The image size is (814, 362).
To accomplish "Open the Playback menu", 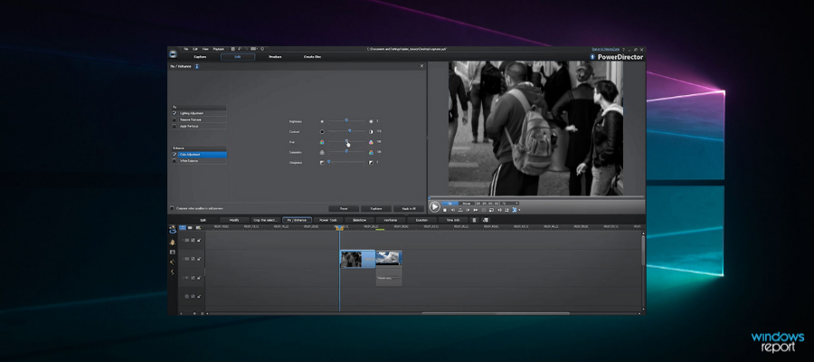I will pos(219,49).
